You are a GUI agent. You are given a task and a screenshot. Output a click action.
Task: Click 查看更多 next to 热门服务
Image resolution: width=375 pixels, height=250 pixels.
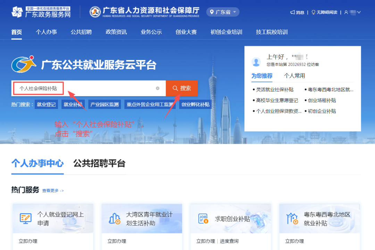pyautogui.click(x=53, y=191)
